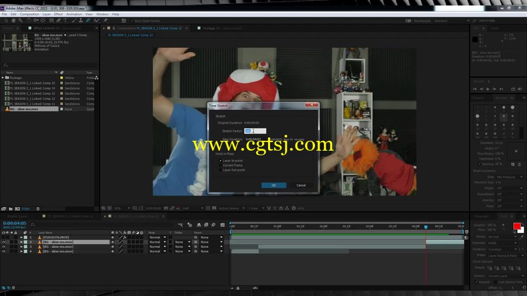The height and width of the screenshot is (296, 527).
Task: Select the Rectangle shape tool
Action: pyautogui.click(x=51, y=20)
